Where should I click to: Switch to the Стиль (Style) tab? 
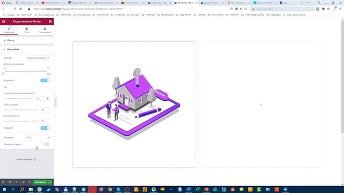pos(27,30)
